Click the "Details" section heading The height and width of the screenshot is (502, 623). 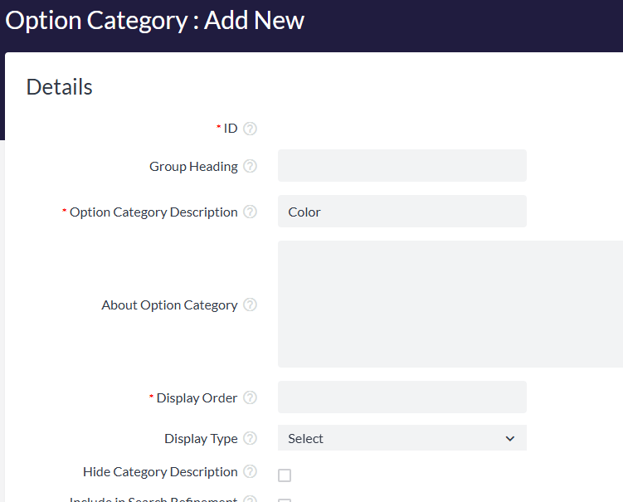tap(59, 87)
